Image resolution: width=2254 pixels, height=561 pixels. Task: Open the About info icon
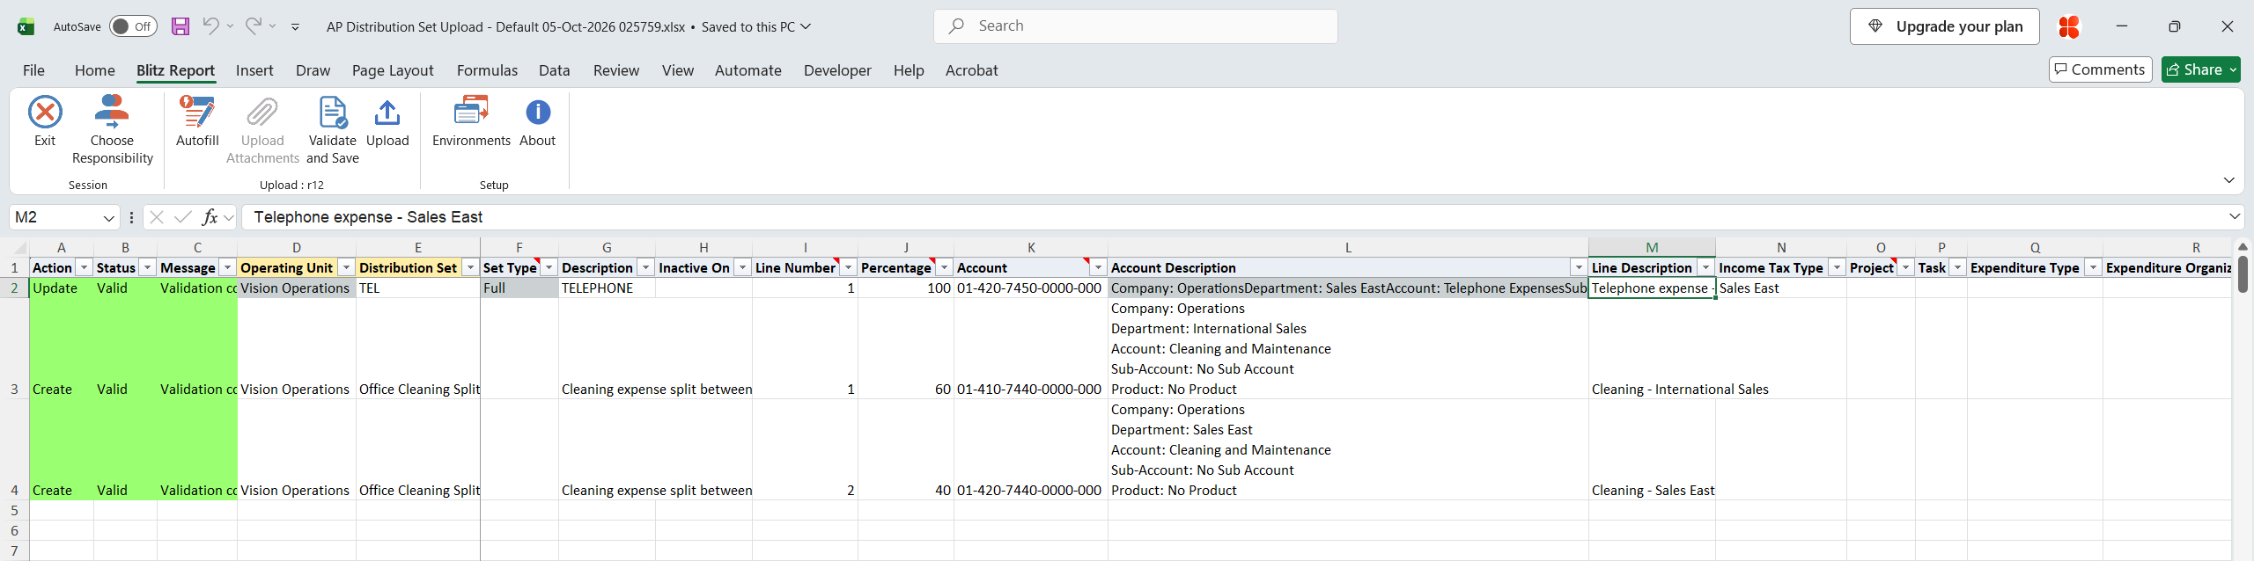point(538,112)
